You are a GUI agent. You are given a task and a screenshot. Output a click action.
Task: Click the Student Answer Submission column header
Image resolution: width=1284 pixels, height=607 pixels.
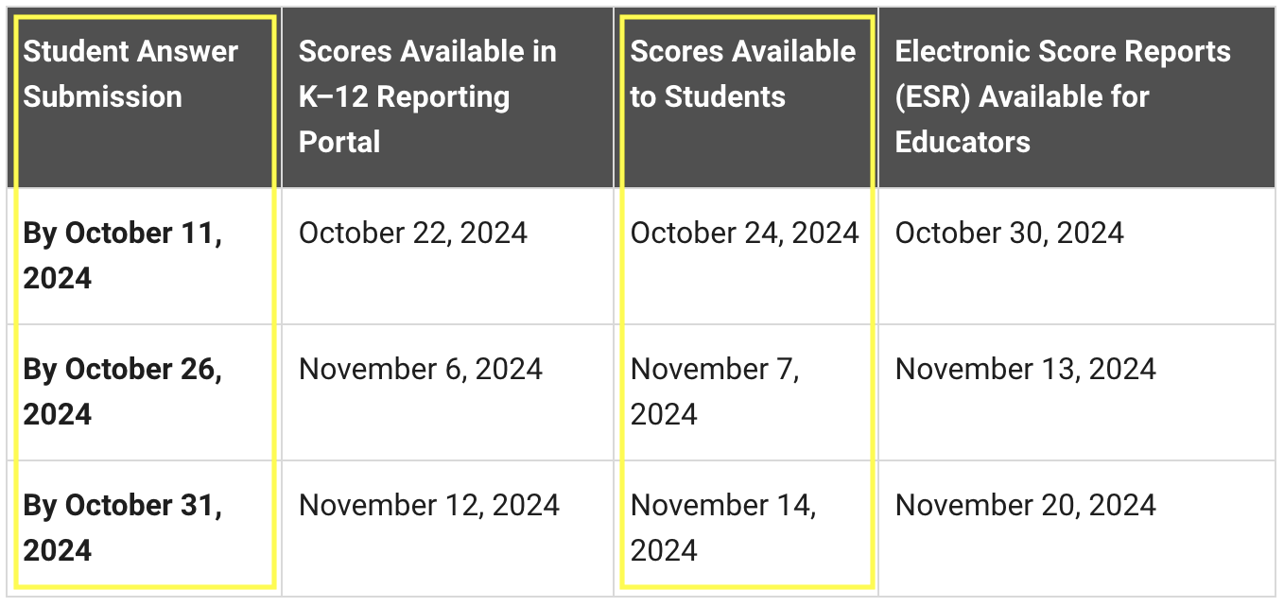point(130,74)
